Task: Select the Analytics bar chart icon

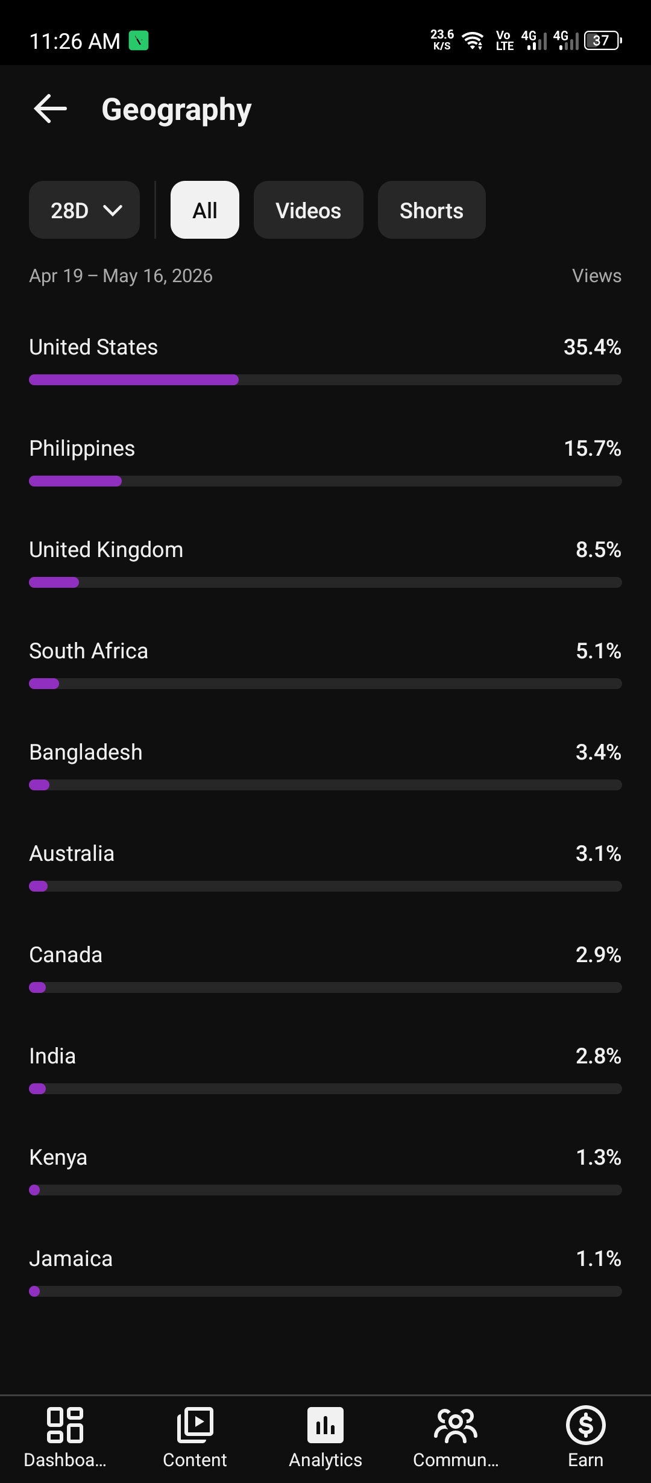Action: 325,1425
